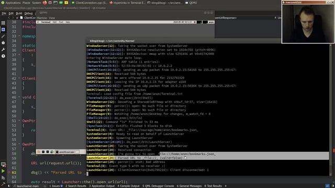
Task: Click the symbol dropdown showing openUrlResponse
Action: [245, 18]
